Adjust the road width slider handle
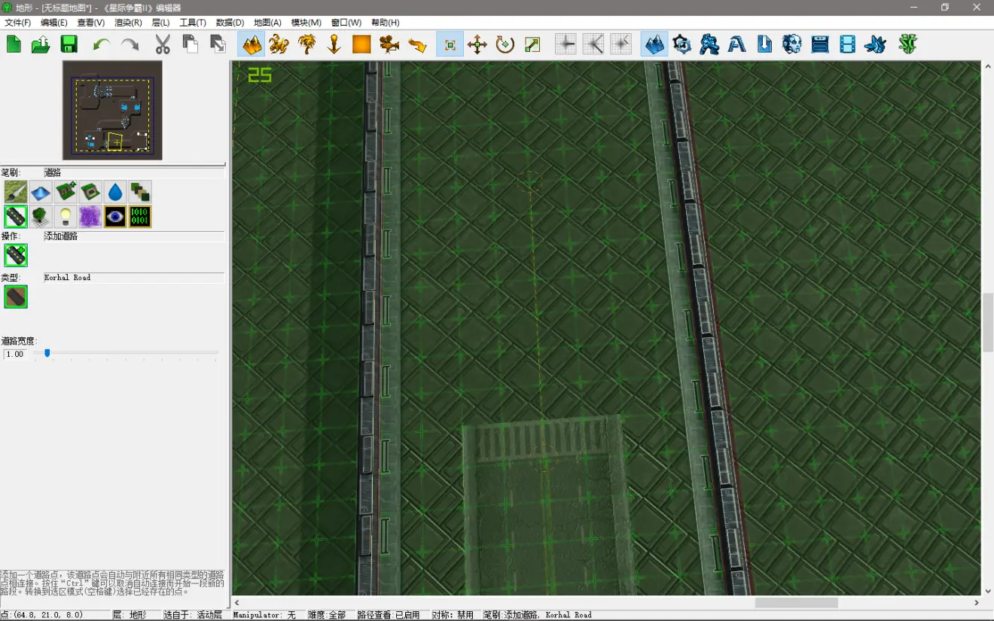Image resolution: width=994 pixels, height=621 pixels. coord(47,352)
